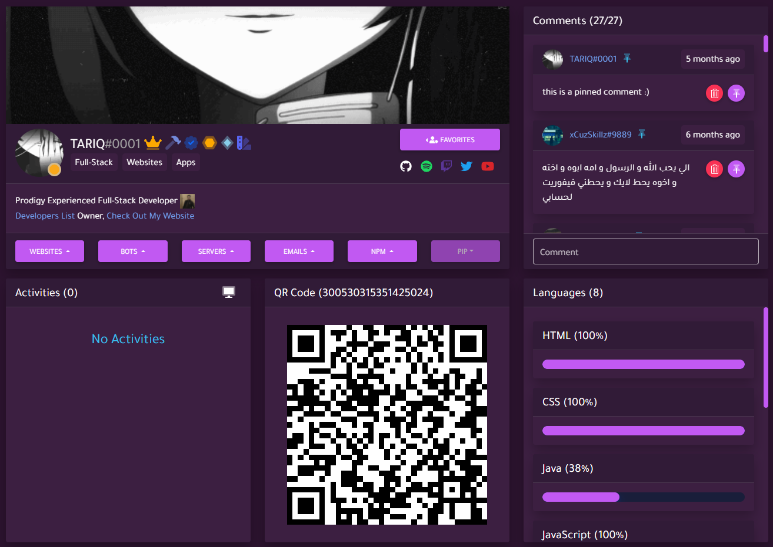Follow the Check Out My Website link

pos(151,216)
